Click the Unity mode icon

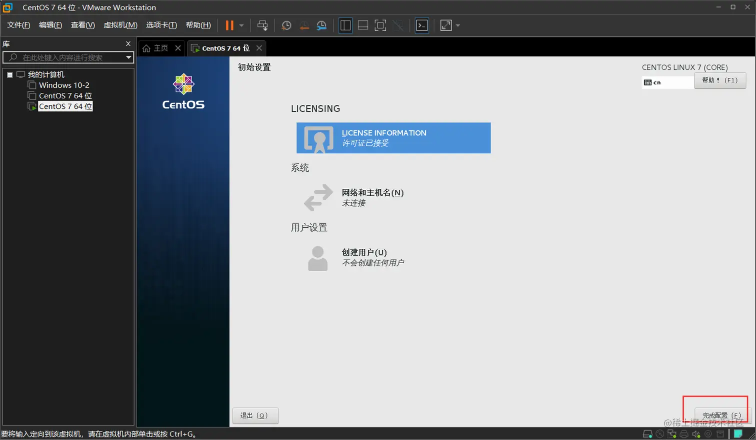click(x=398, y=25)
